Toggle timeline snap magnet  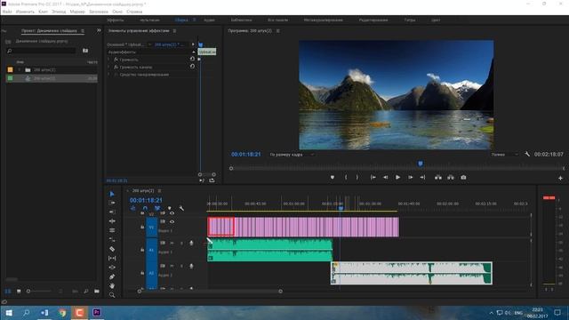[145, 208]
